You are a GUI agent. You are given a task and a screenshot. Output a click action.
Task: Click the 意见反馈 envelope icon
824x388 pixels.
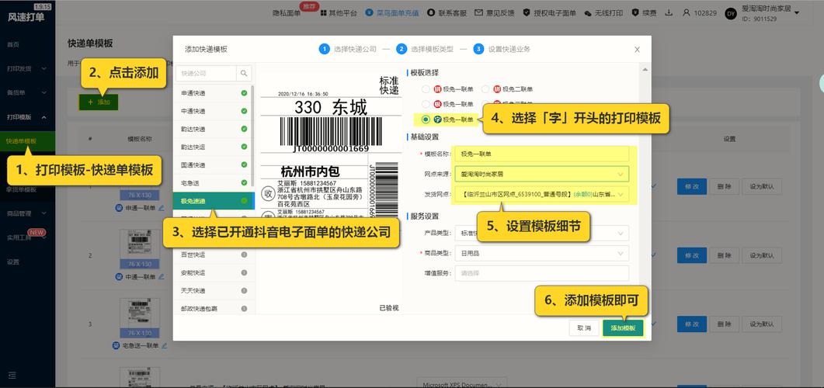[x=478, y=13]
